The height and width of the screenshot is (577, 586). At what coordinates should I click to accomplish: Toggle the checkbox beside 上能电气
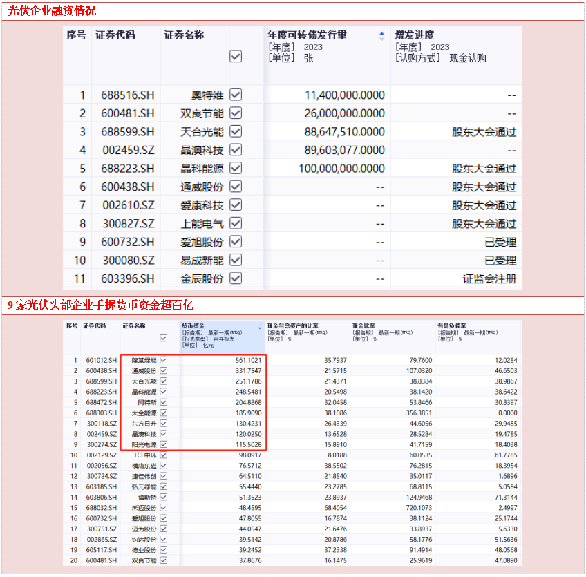point(236,223)
